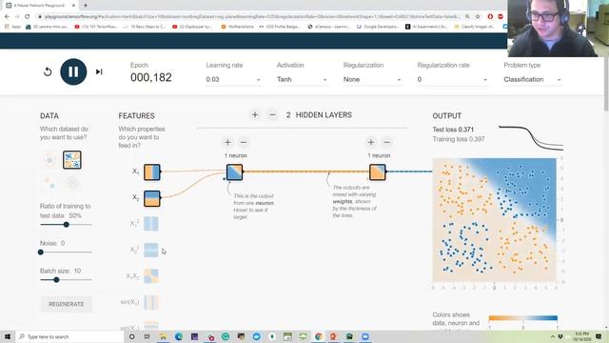Image resolution: width=609 pixels, height=343 pixels.
Task: Remove a neuron from first hidden layer
Action: (244, 142)
